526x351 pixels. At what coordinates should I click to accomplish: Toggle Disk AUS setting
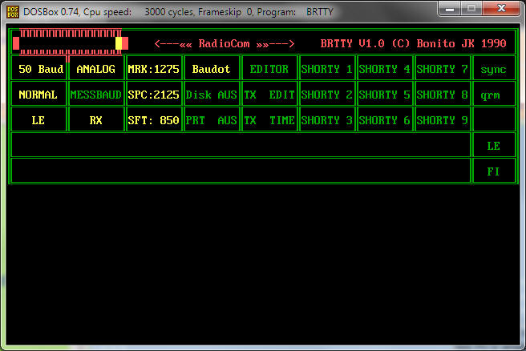[212, 95]
